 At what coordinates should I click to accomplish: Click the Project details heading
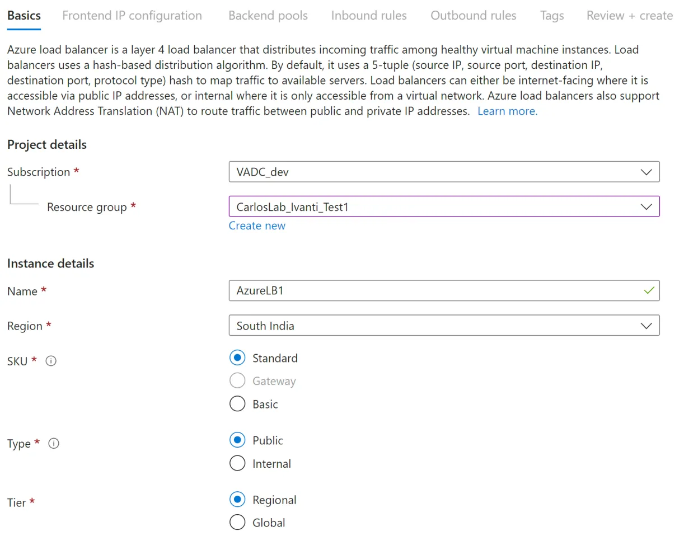tap(47, 144)
